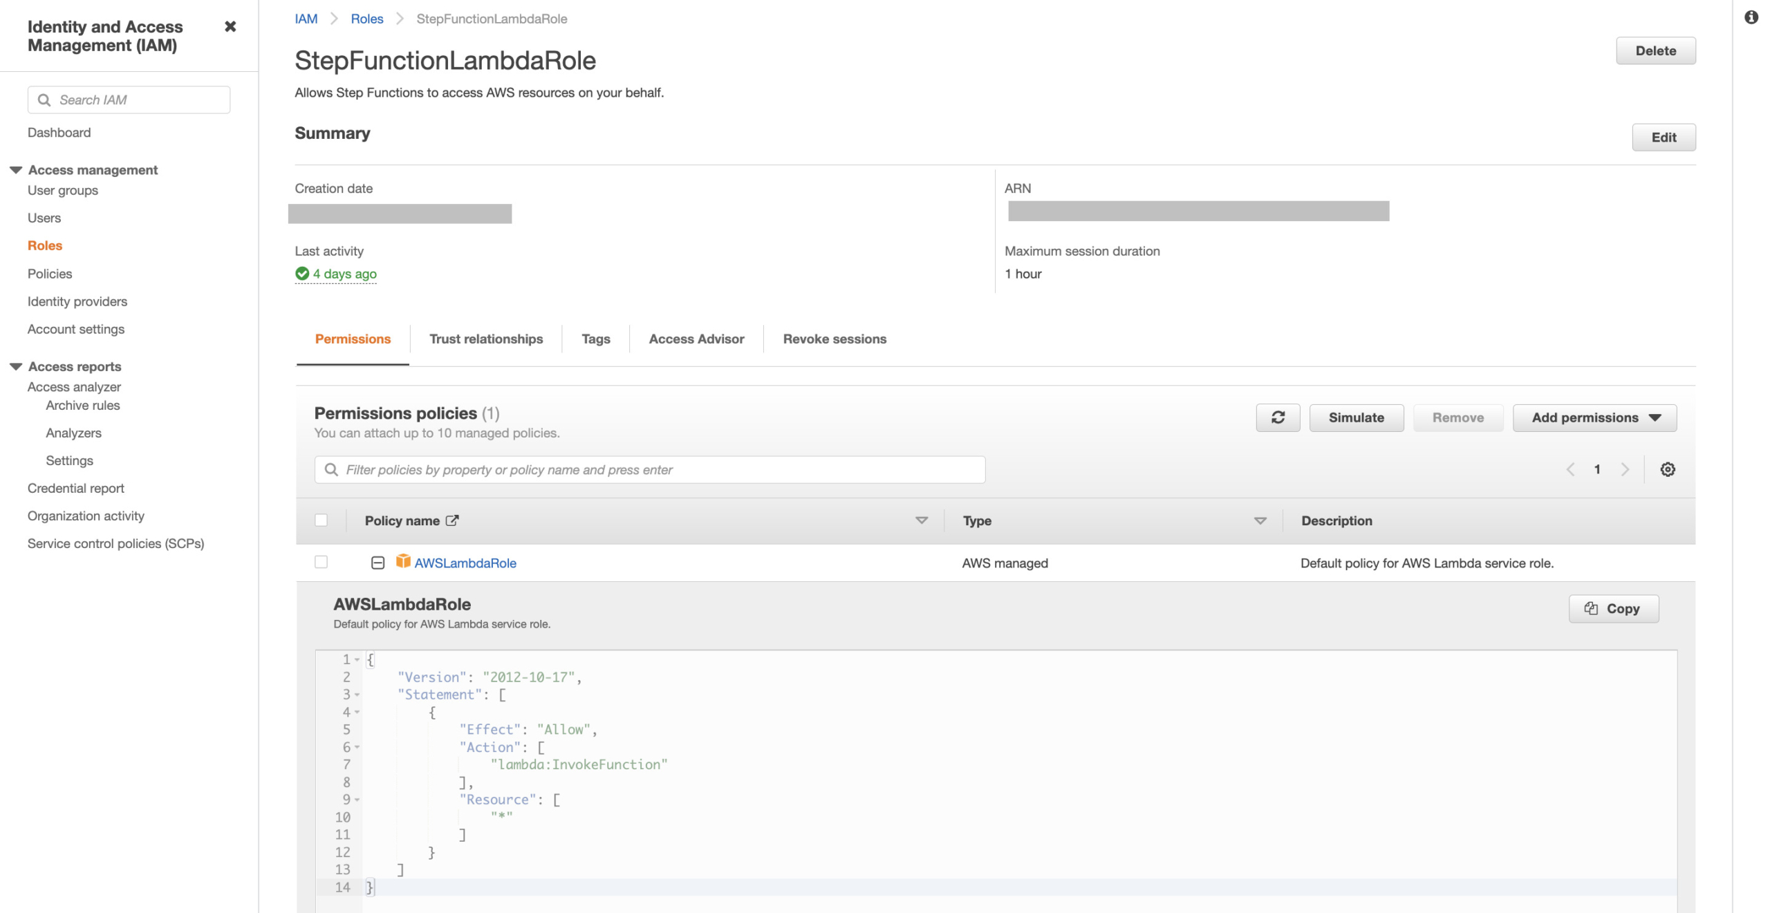Open the Add permissions dropdown
Screen dimensions: 1770x913
(1594, 417)
